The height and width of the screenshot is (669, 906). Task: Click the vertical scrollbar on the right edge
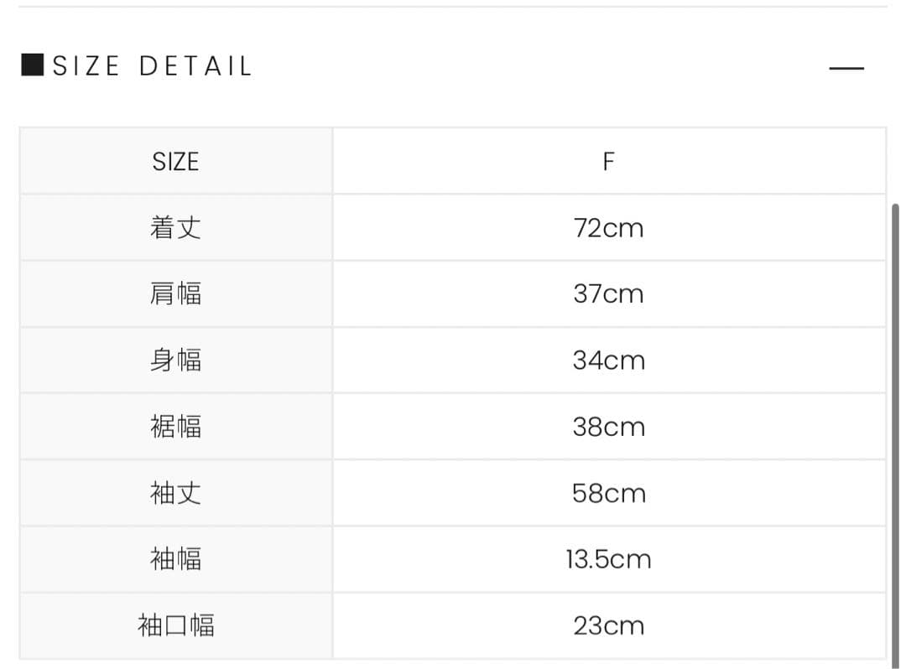pyautogui.click(x=895, y=419)
